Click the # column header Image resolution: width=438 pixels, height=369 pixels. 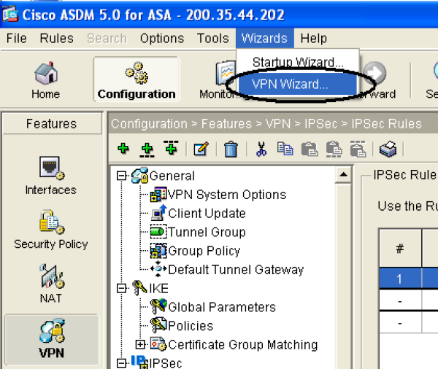point(400,249)
